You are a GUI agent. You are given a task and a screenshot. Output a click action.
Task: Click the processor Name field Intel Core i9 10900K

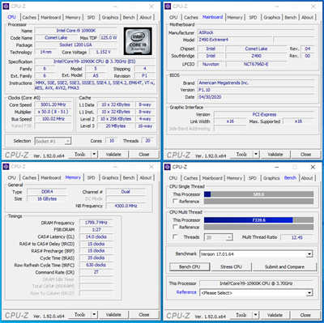76,31
